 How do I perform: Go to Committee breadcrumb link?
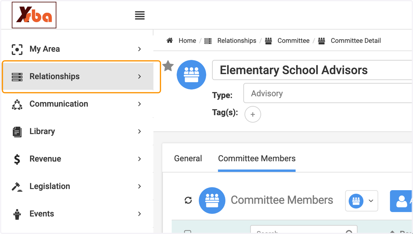[294, 41]
